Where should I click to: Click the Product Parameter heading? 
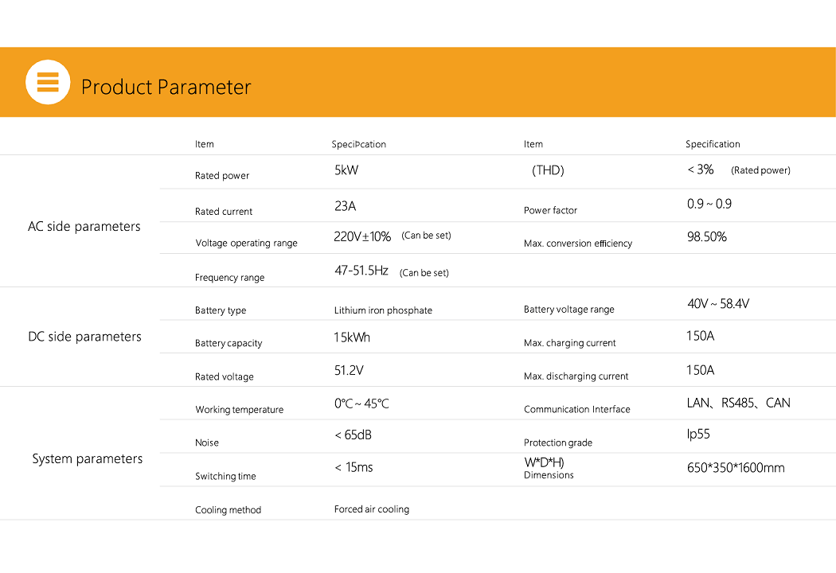pos(166,87)
